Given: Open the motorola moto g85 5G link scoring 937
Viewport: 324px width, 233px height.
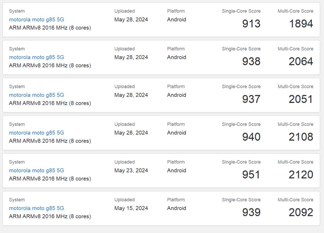Looking at the screenshot, I should [x=36, y=95].
